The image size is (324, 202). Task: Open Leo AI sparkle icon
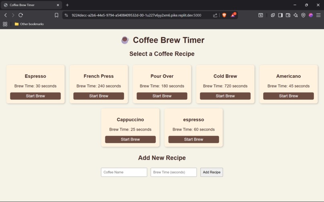(296, 15)
